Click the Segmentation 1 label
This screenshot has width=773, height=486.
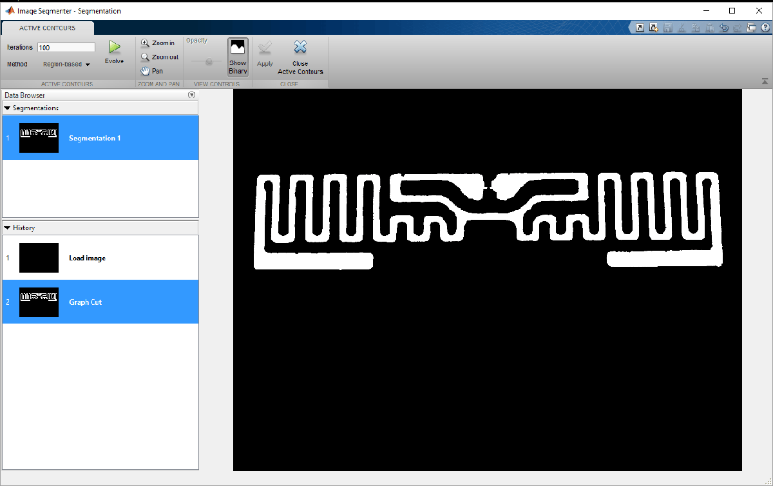[95, 138]
